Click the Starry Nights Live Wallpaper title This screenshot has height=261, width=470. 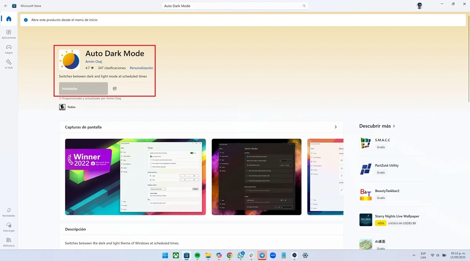[x=397, y=216]
